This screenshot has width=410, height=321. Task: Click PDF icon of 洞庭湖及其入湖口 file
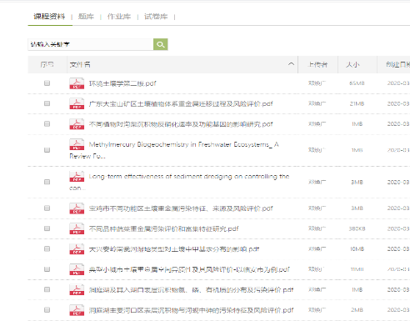[77, 290]
